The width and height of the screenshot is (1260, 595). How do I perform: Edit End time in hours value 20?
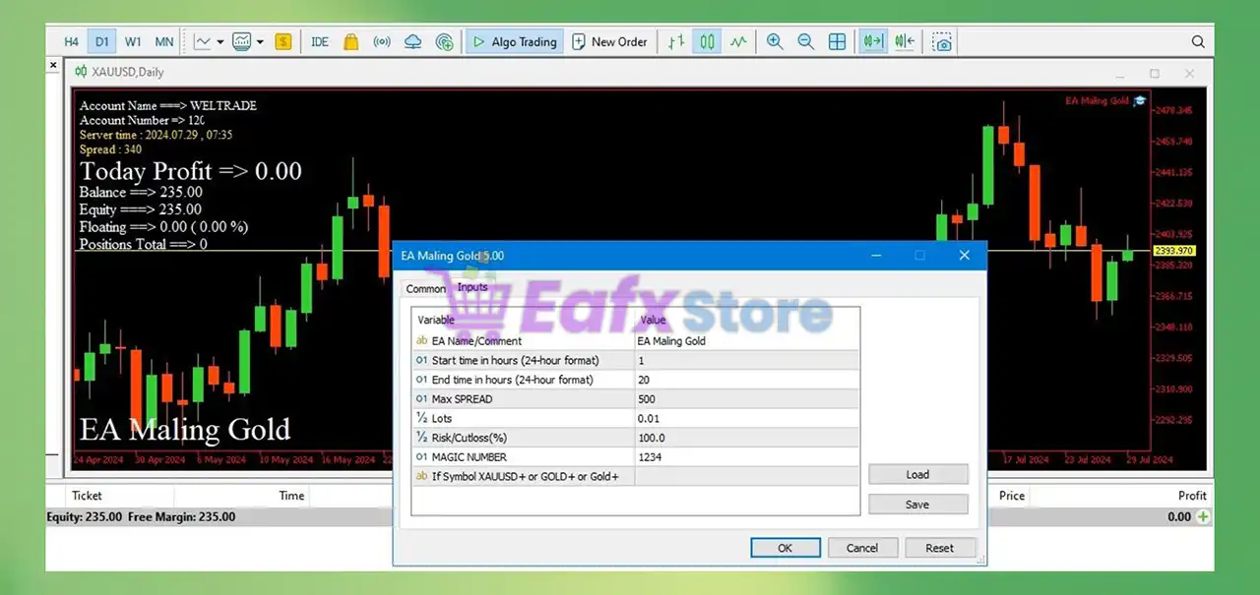tap(746, 380)
